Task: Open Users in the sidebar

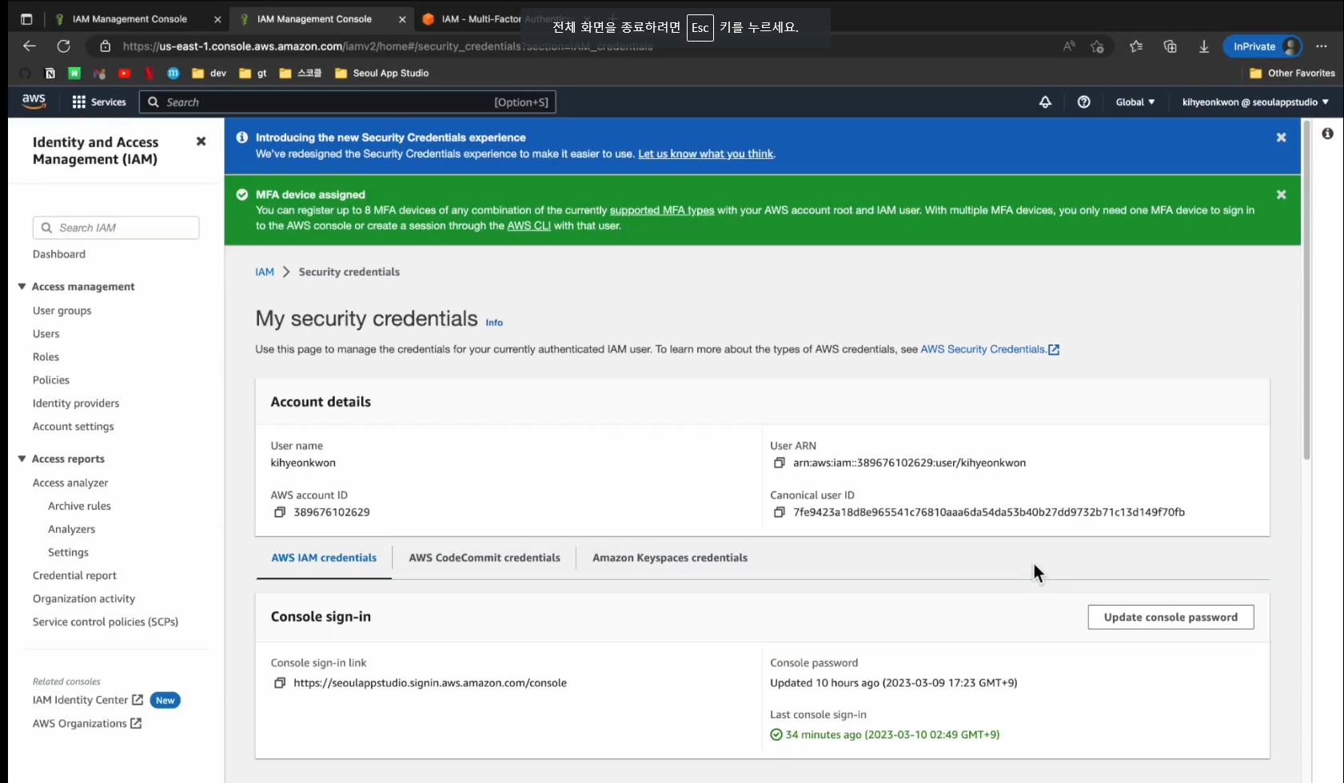Action: pyautogui.click(x=46, y=334)
